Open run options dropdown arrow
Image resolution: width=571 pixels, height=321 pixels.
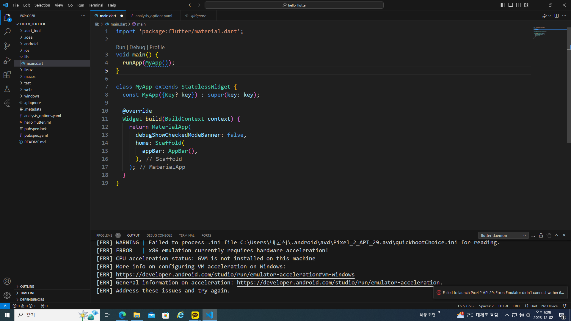550,16
